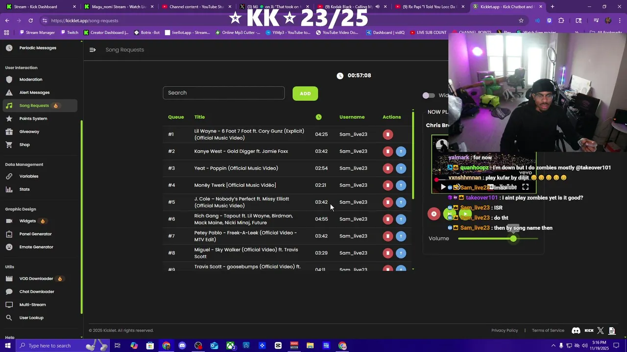Open new browser tab
The height and width of the screenshot is (352, 627).
552,7
